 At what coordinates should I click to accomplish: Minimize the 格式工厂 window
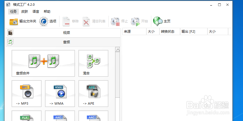[x=211, y=5]
